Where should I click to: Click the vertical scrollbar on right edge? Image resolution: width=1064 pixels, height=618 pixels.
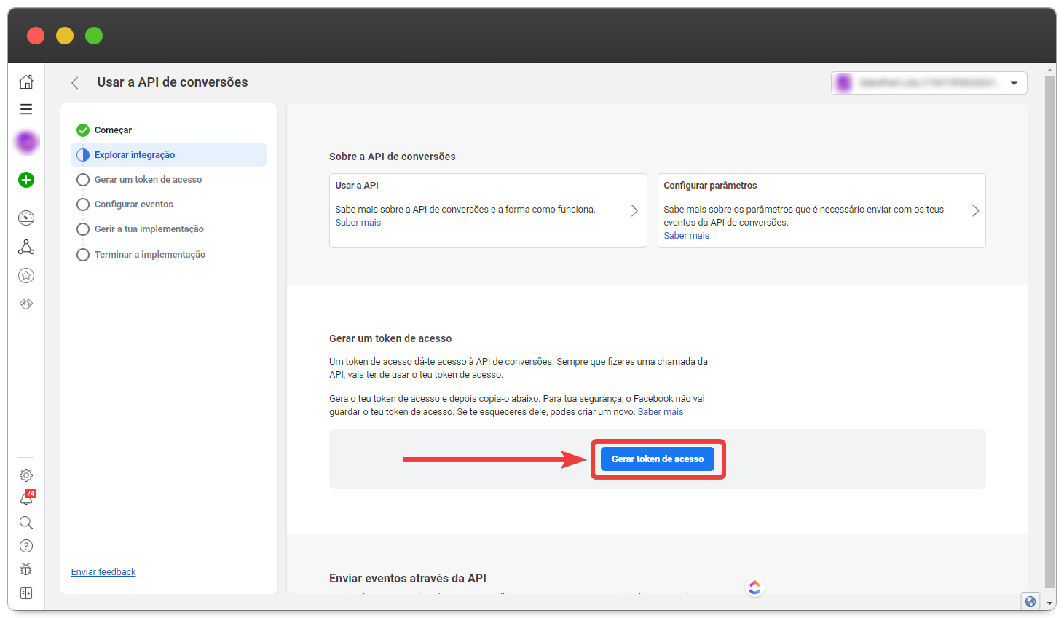(x=1049, y=328)
